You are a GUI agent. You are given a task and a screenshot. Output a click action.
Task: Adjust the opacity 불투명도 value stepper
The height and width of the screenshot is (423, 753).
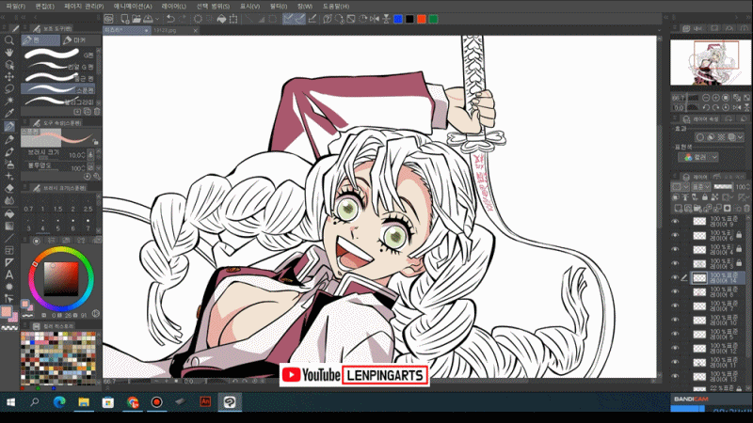(84, 168)
